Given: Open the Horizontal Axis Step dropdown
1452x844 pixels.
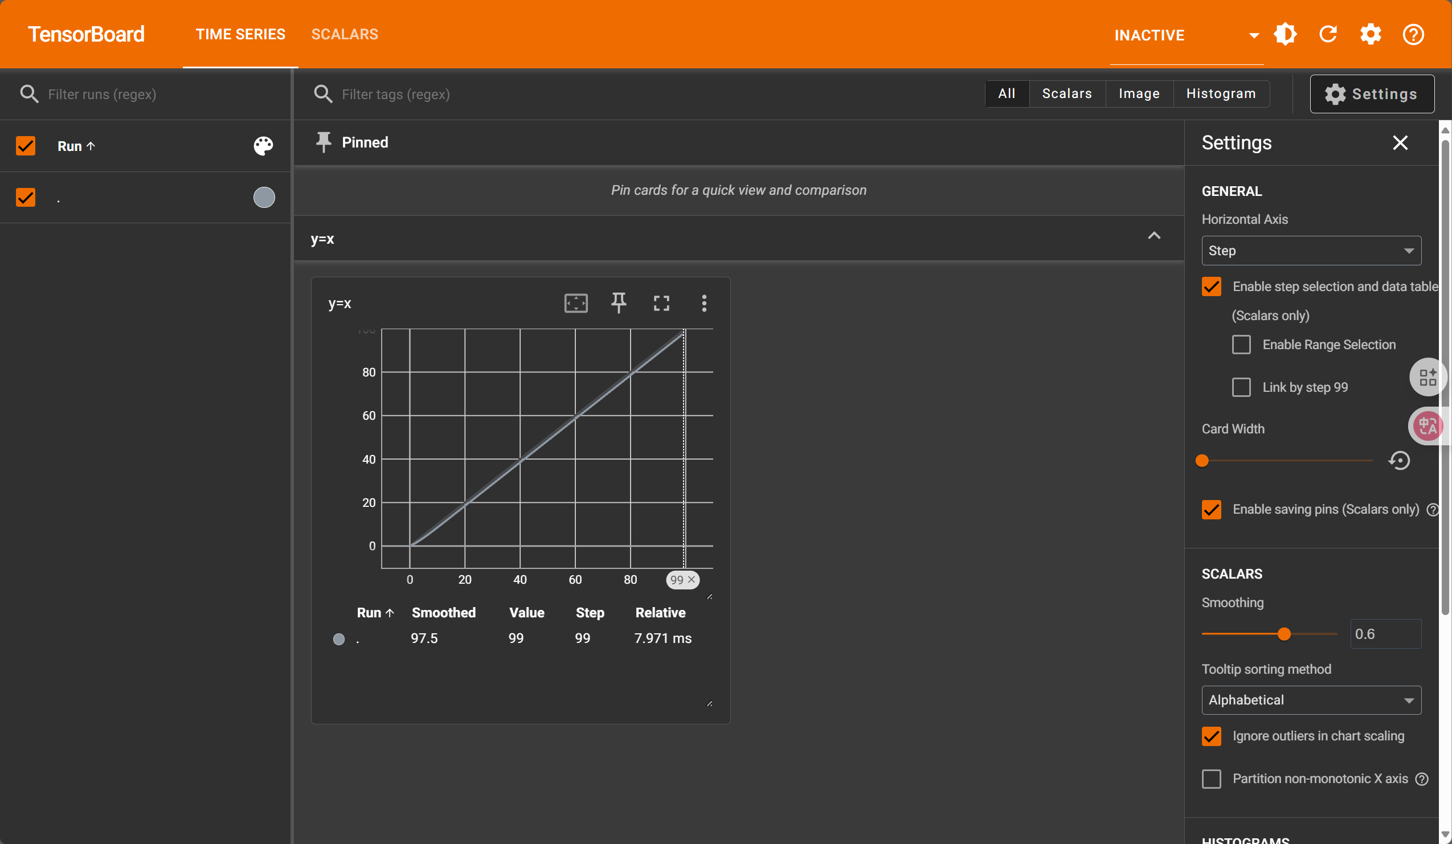Looking at the screenshot, I should (1311, 251).
